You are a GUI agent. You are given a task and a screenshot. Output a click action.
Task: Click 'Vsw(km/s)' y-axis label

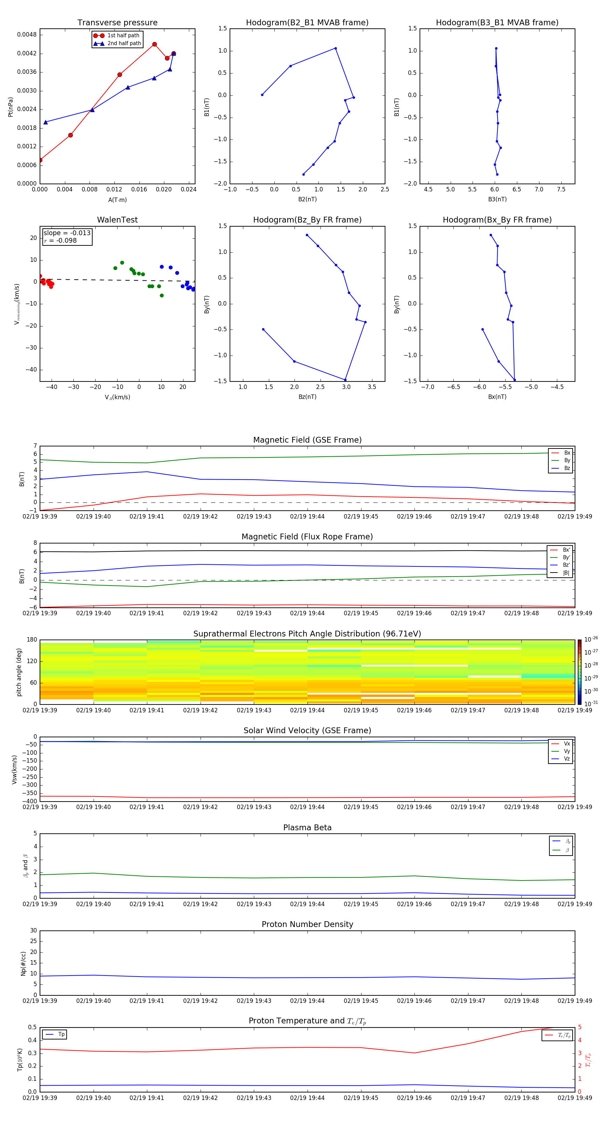(x=14, y=769)
